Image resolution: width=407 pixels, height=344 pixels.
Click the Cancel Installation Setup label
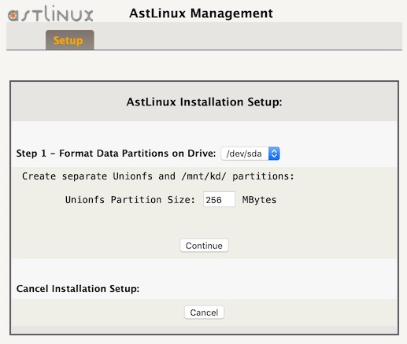coord(78,289)
